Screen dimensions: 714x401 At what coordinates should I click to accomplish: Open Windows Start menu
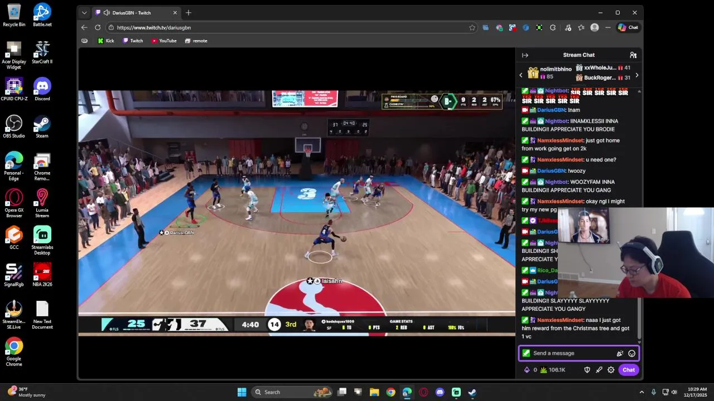click(x=242, y=392)
